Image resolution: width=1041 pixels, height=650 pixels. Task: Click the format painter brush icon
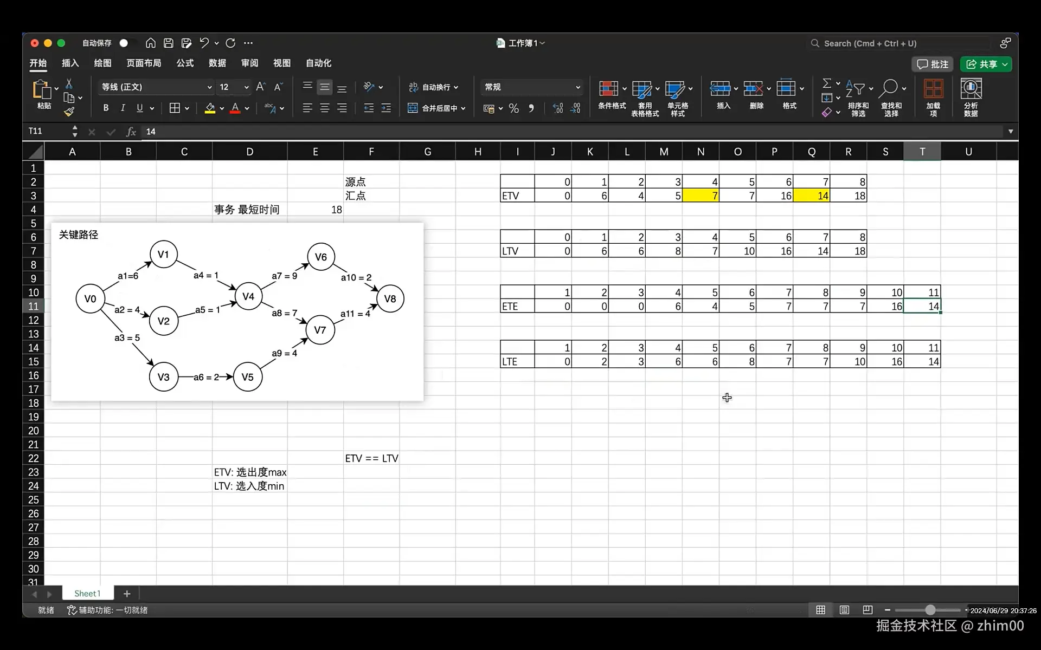69,112
